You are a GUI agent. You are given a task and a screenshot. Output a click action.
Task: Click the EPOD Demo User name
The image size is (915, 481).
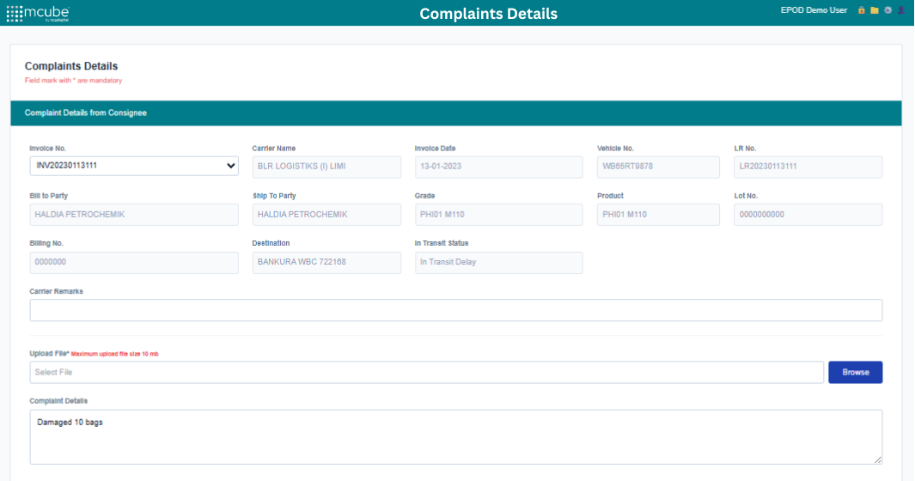click(x=814, y=10)
